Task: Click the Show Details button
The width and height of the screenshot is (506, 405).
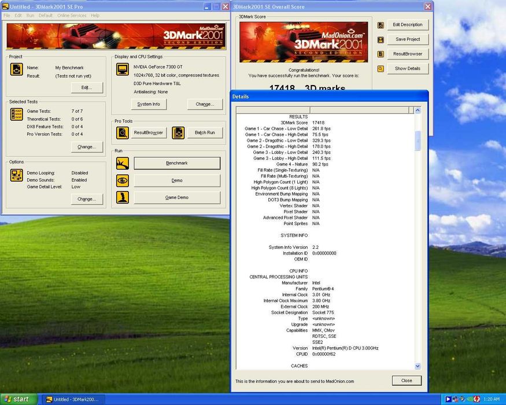Action: click(x=408, y=68)
